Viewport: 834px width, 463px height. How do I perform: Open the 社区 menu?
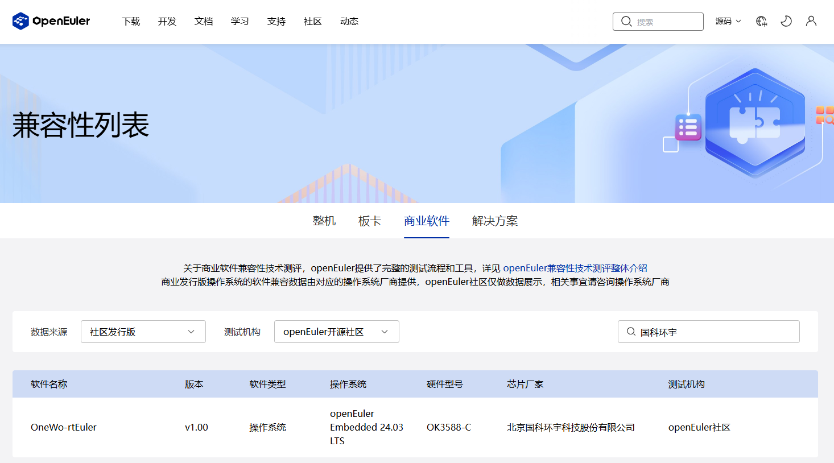tap(313, 21)
